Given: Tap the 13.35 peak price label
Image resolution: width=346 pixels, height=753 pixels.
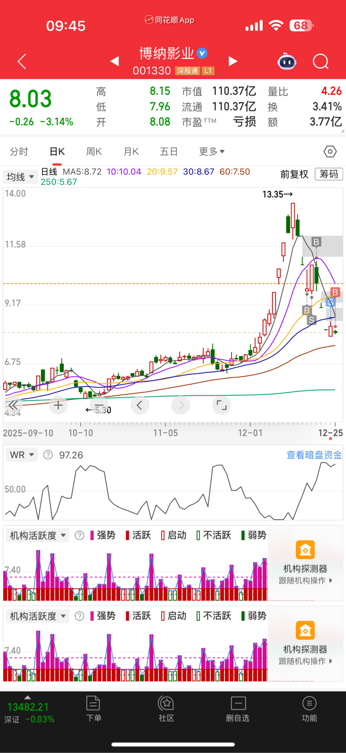Looking at the screenshot, I should point(278,194).
